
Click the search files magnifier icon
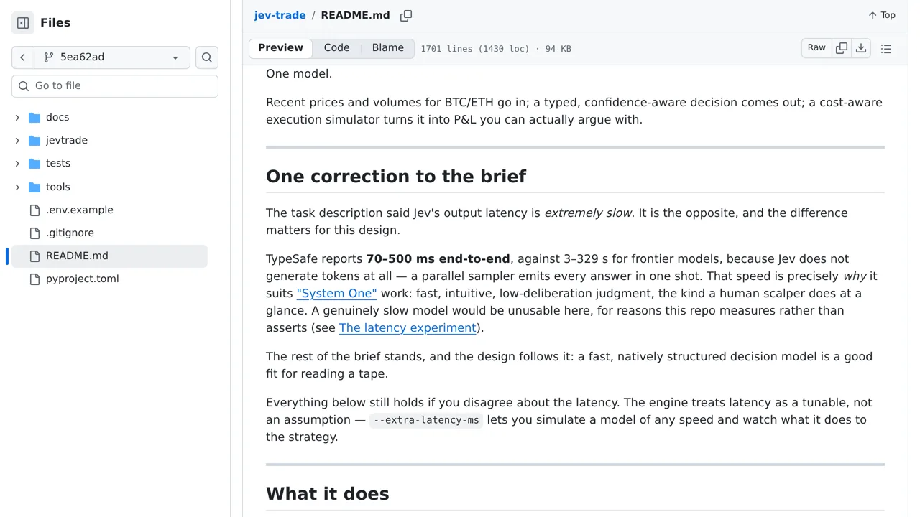[207, 57]
